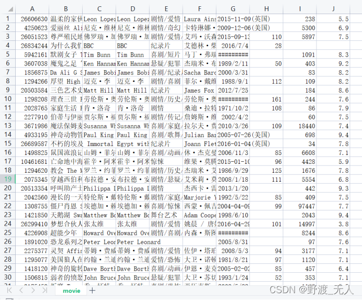
Task: Click rating cell 9.3
Action: tap(333, 188)
